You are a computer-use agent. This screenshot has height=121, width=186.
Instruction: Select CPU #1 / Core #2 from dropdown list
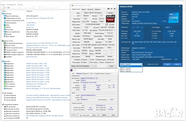131,68
